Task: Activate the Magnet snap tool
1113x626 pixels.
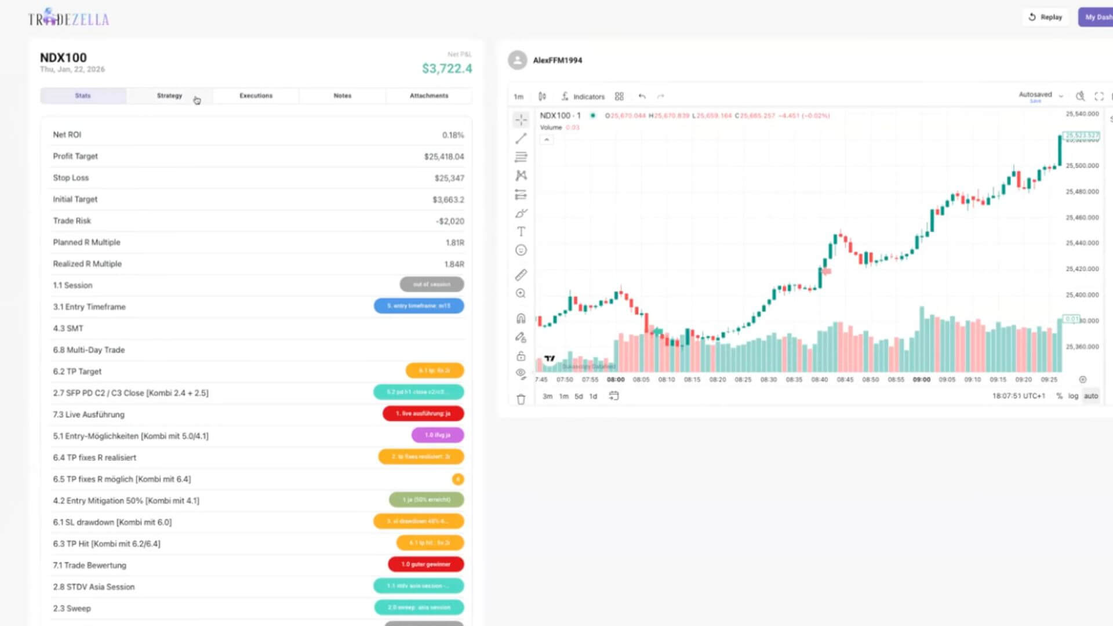Action: (521, 318)
